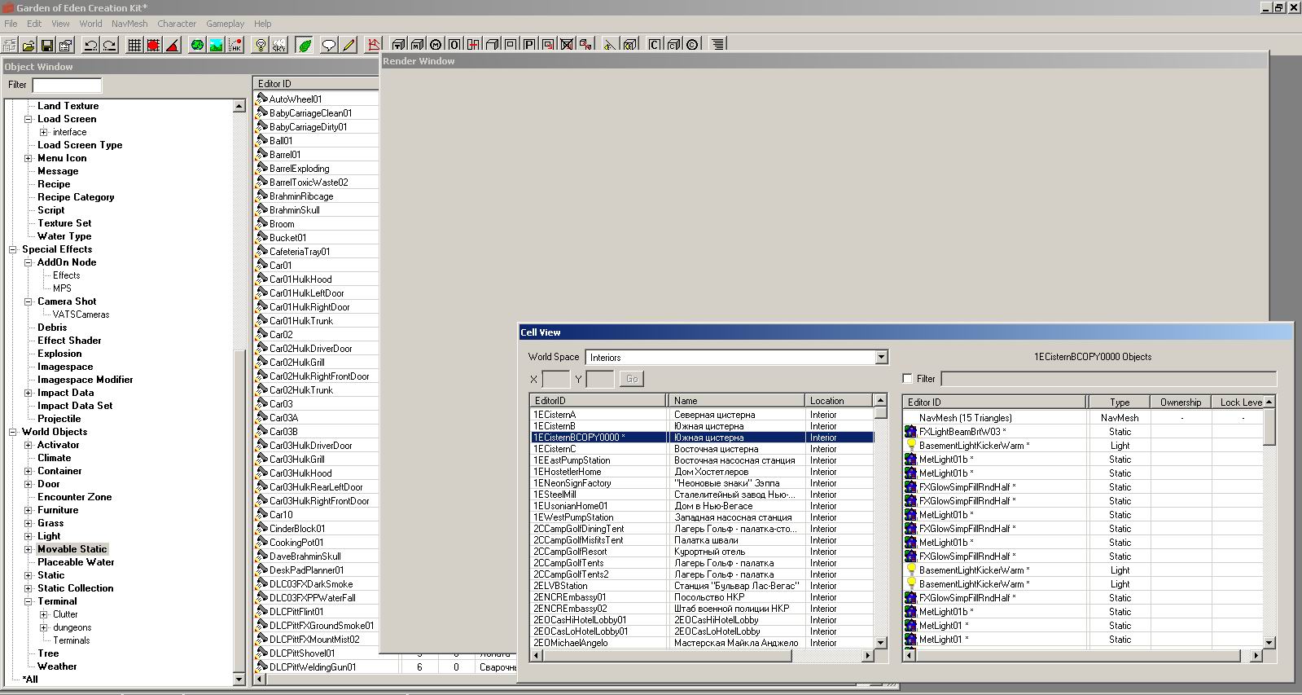Run Havok simulation with the HK icon

235,45
